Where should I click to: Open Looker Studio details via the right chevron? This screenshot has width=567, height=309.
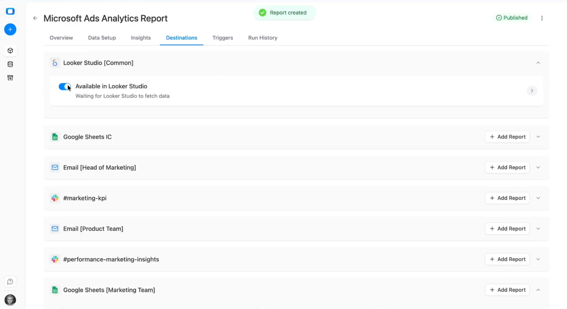click(532, 91)
